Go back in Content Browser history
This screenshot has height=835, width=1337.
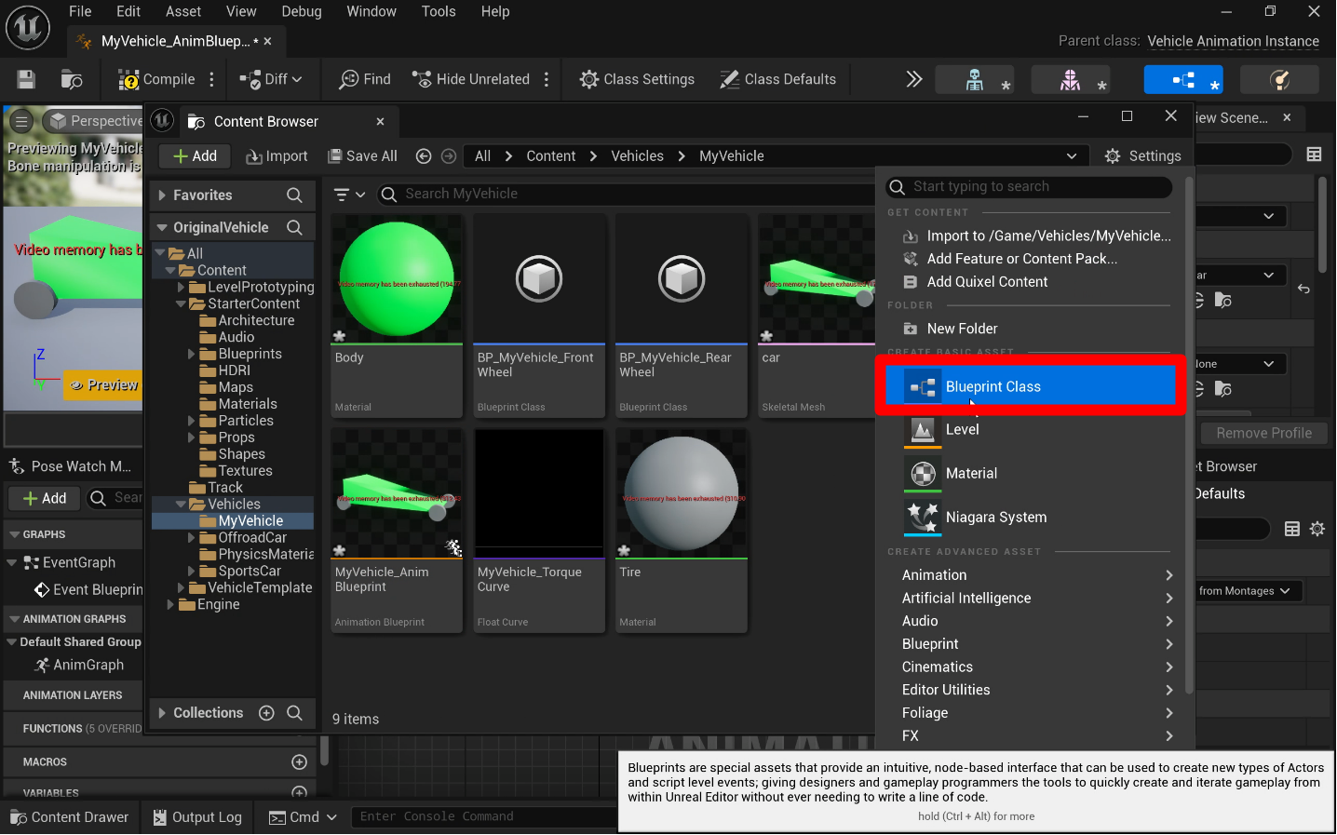point(424,156)
